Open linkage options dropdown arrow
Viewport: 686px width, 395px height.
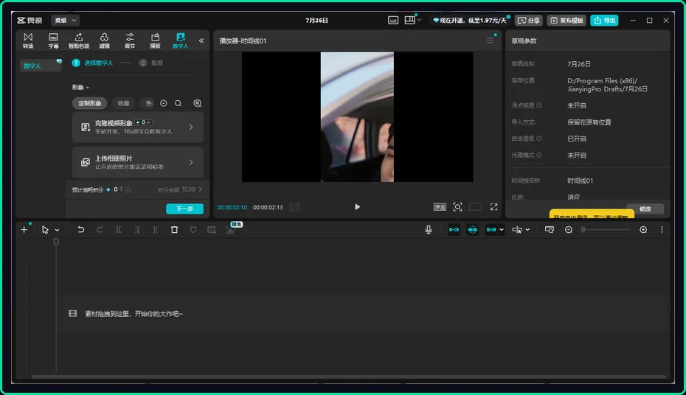(502, 230)
